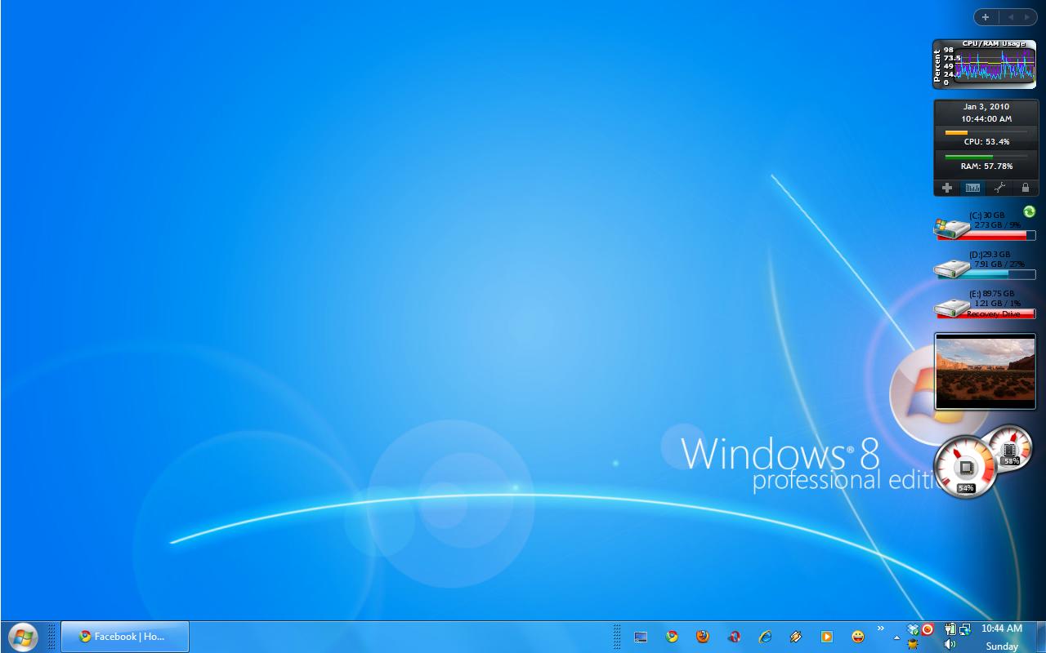Click the Show Desktop quick launch icon

pos(641,637)
